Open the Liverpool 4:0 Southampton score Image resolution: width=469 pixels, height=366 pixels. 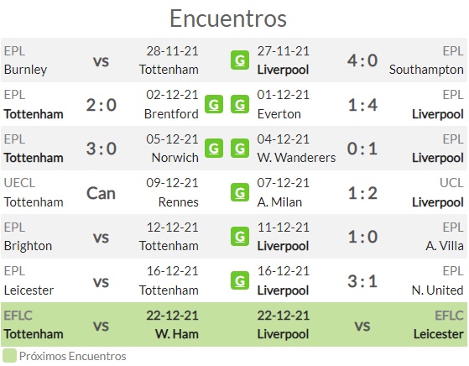coord(362,60)
